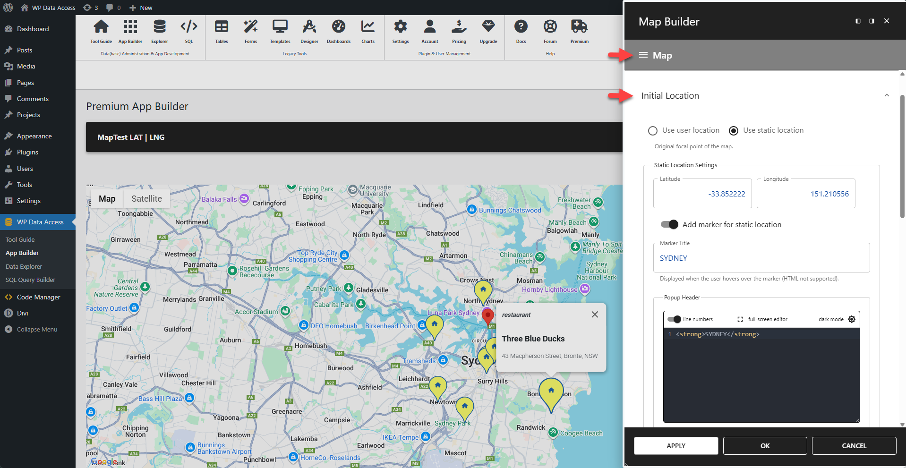The image size is (906, 468).
Task: Launch the Data Tables tool
Action: click(221, 31)
